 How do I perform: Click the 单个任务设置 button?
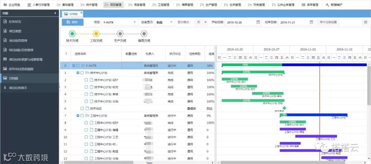[x=328, y=22]
